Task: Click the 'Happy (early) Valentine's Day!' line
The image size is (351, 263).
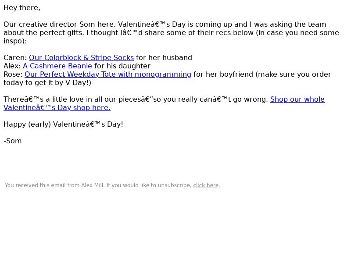Action: 63,124
